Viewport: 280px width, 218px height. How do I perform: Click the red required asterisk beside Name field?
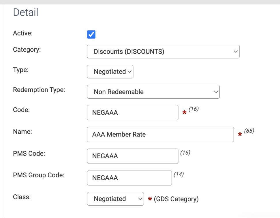(240, 134)
